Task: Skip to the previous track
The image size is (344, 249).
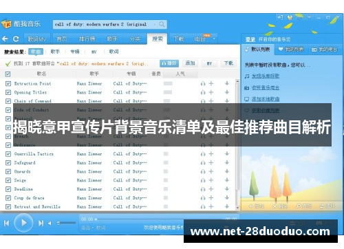Action: [x=7, y=223]
